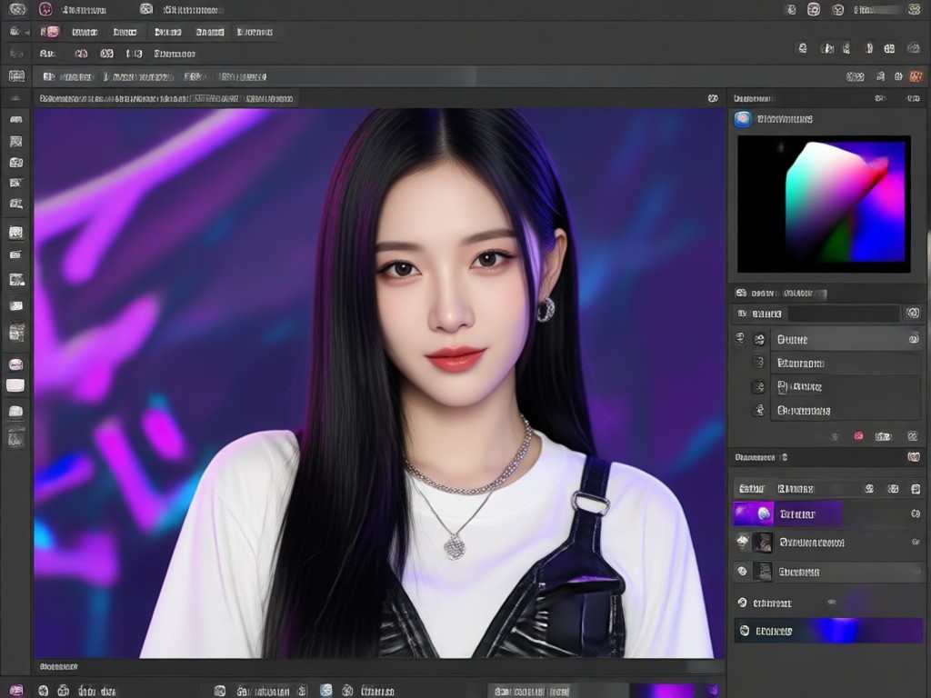
Task: Click the blue-purple gradient bar below the layers
Action: coord(828,631)
